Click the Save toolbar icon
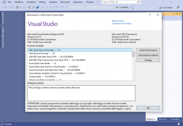The width and height of the screenshot is (183, 126). (x=33, y=7)
